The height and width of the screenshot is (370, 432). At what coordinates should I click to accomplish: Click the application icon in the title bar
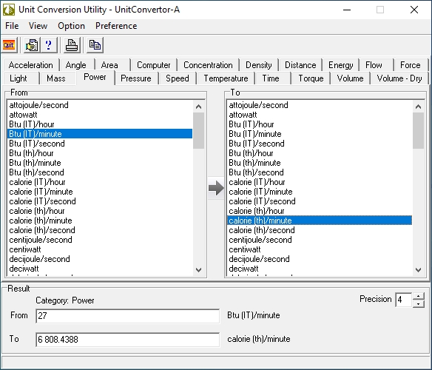tap(9, 10)
